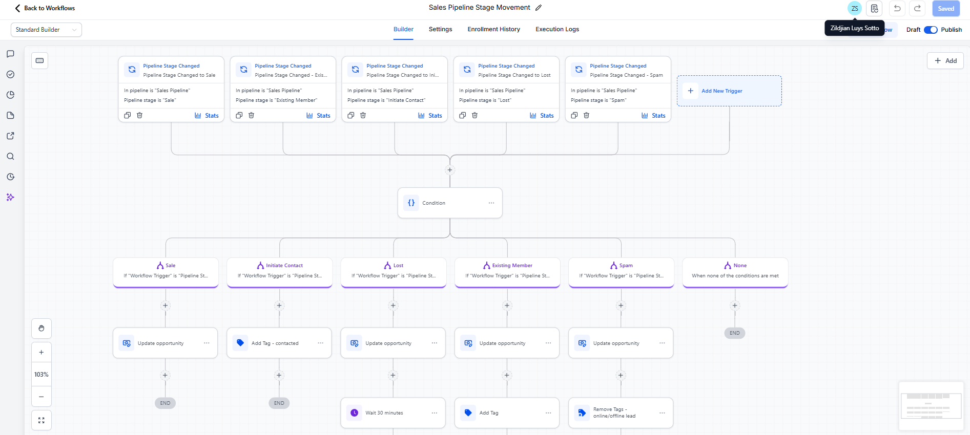The height and width of the screenshot is (435, 970).
Task: Switch to the Execution Logs tab
Action: coord(557,29)
